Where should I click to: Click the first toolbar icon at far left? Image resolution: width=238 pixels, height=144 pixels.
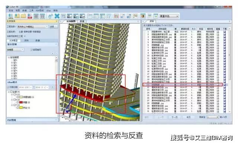[10, 16]
